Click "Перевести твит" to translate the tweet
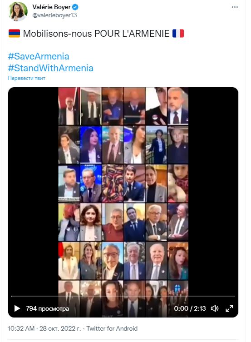This screenshot has height=342, width=251. [x=27, y=78]
